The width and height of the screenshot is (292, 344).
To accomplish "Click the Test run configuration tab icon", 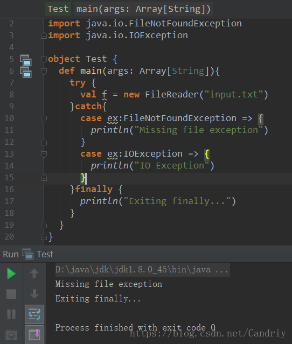I will tap(28, 254).
